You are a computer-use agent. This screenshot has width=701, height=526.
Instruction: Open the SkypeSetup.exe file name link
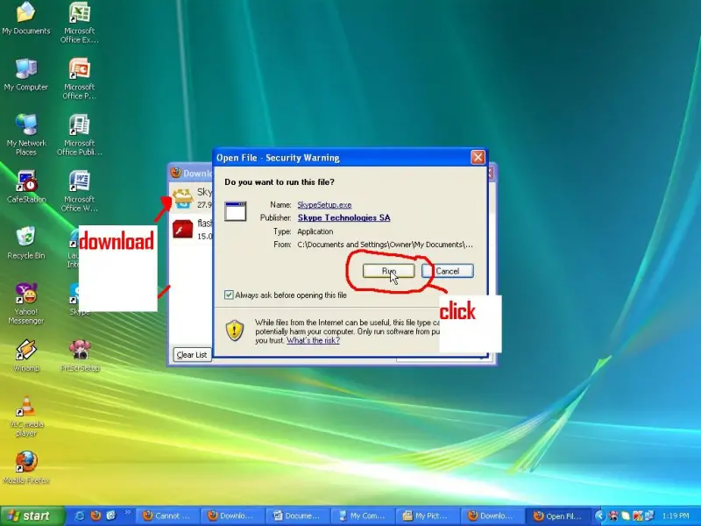coord(324,205)
